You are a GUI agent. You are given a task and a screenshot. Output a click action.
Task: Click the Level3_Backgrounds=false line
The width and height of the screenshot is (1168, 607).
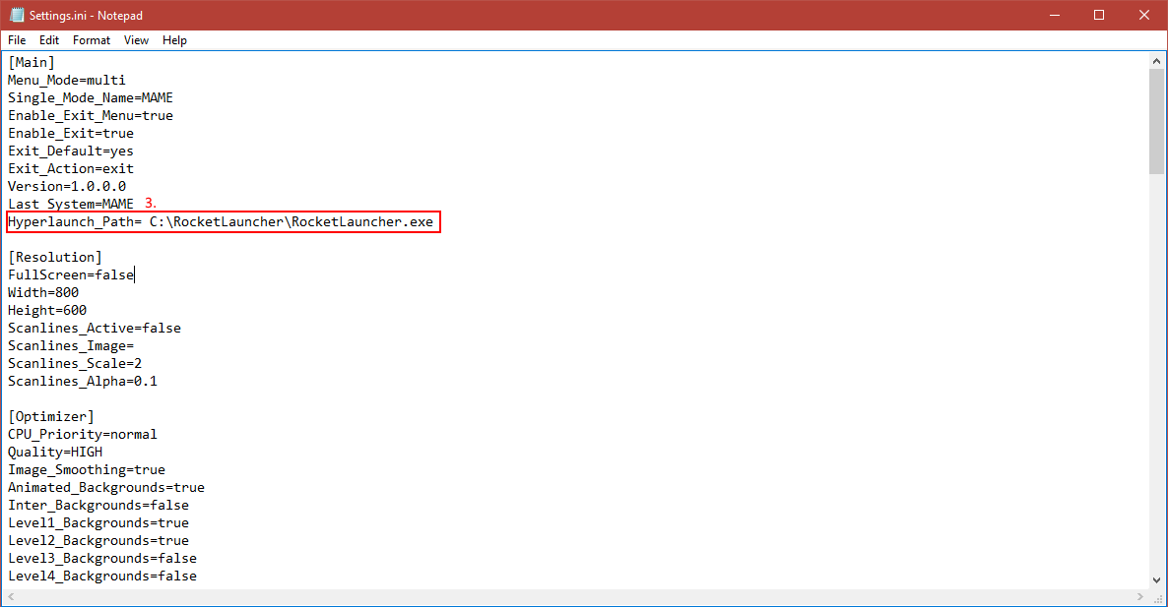102,559
